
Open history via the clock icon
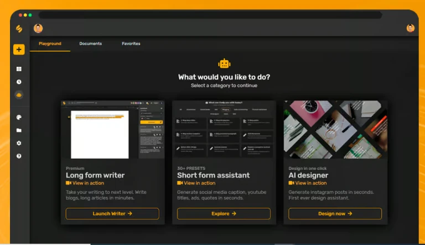tap(19, 82)
